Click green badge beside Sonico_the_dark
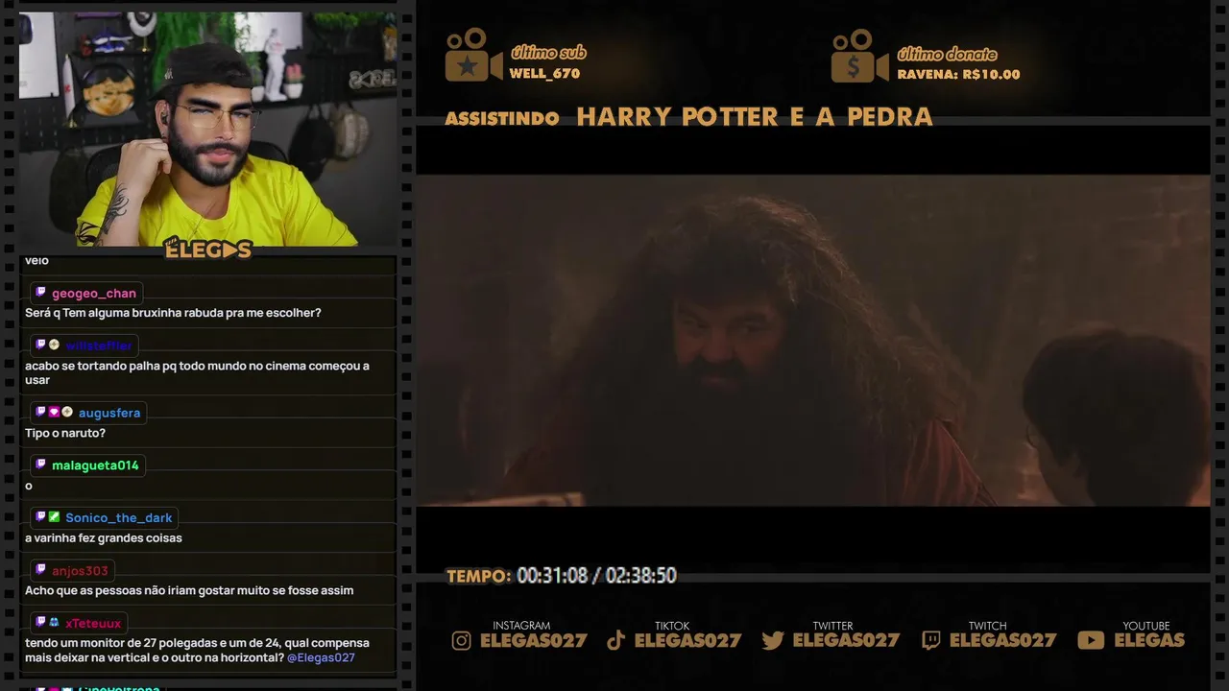 click(54, 517)
